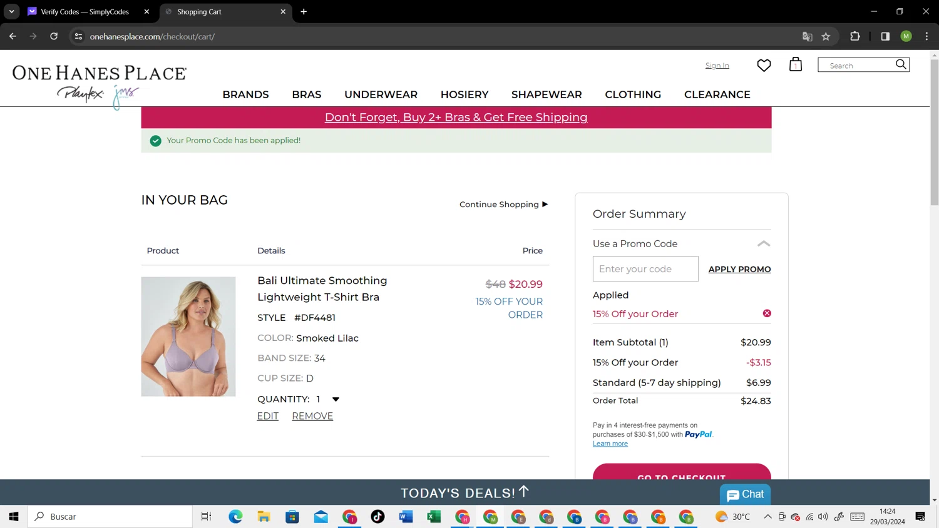Open File Explorer from taskbar
The image size is (939, 528).
(x=264, y=516)
